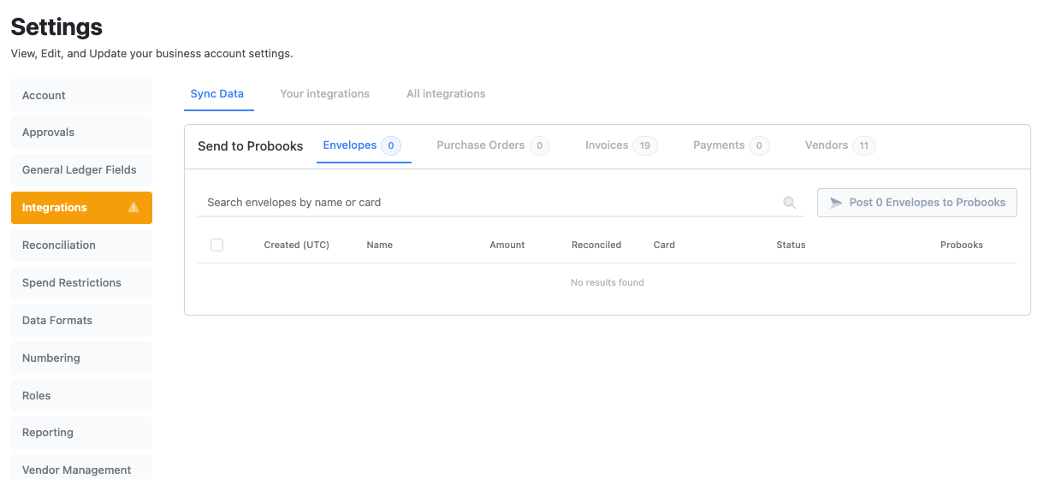Select Integrations in the sidebar

81,208
